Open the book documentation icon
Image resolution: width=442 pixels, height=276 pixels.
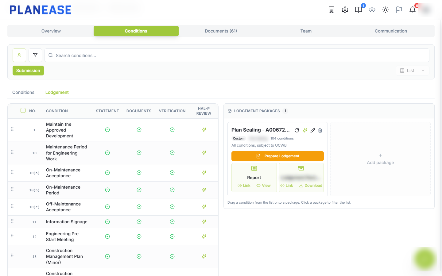pos(359,10)
